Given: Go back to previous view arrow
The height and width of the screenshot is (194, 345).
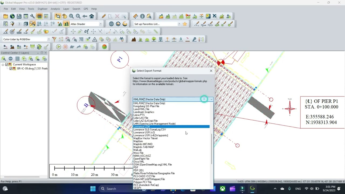Looking at the screenshot, I should [x=85, y=16].
